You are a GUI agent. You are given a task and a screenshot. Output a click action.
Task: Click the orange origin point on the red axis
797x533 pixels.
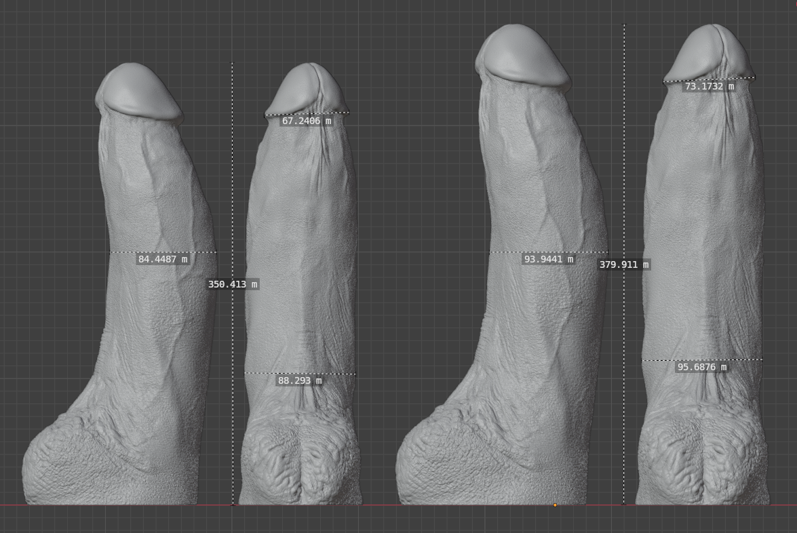[x=555, y=505]
